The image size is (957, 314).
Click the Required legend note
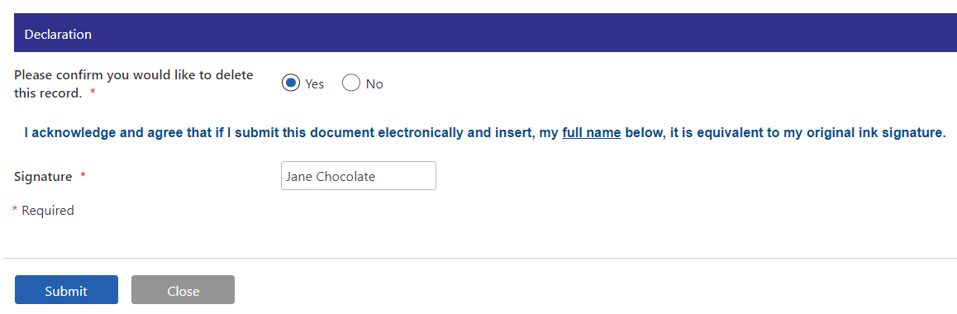[x=48, y=211]
